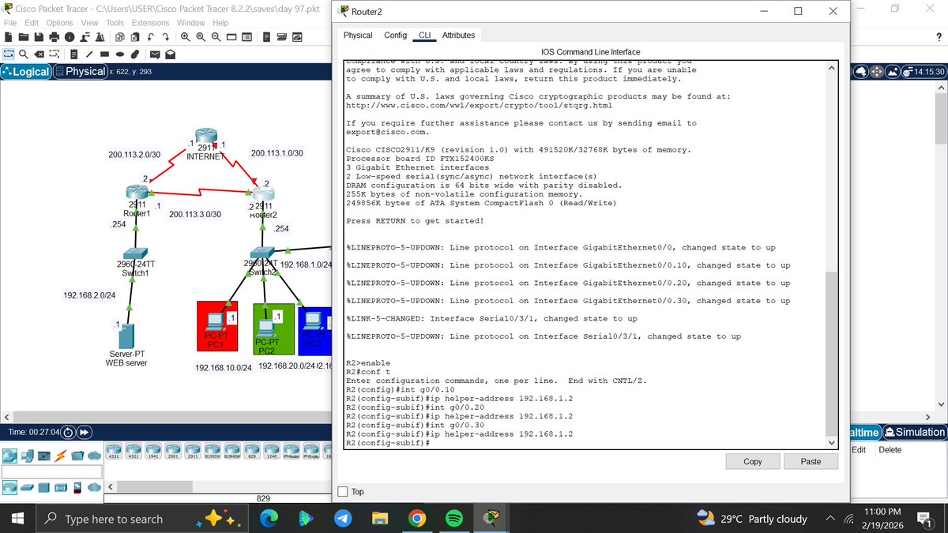Viewport: 948px width, 533px height.
Task: Switch to Realtime mode
Action: 865,432
